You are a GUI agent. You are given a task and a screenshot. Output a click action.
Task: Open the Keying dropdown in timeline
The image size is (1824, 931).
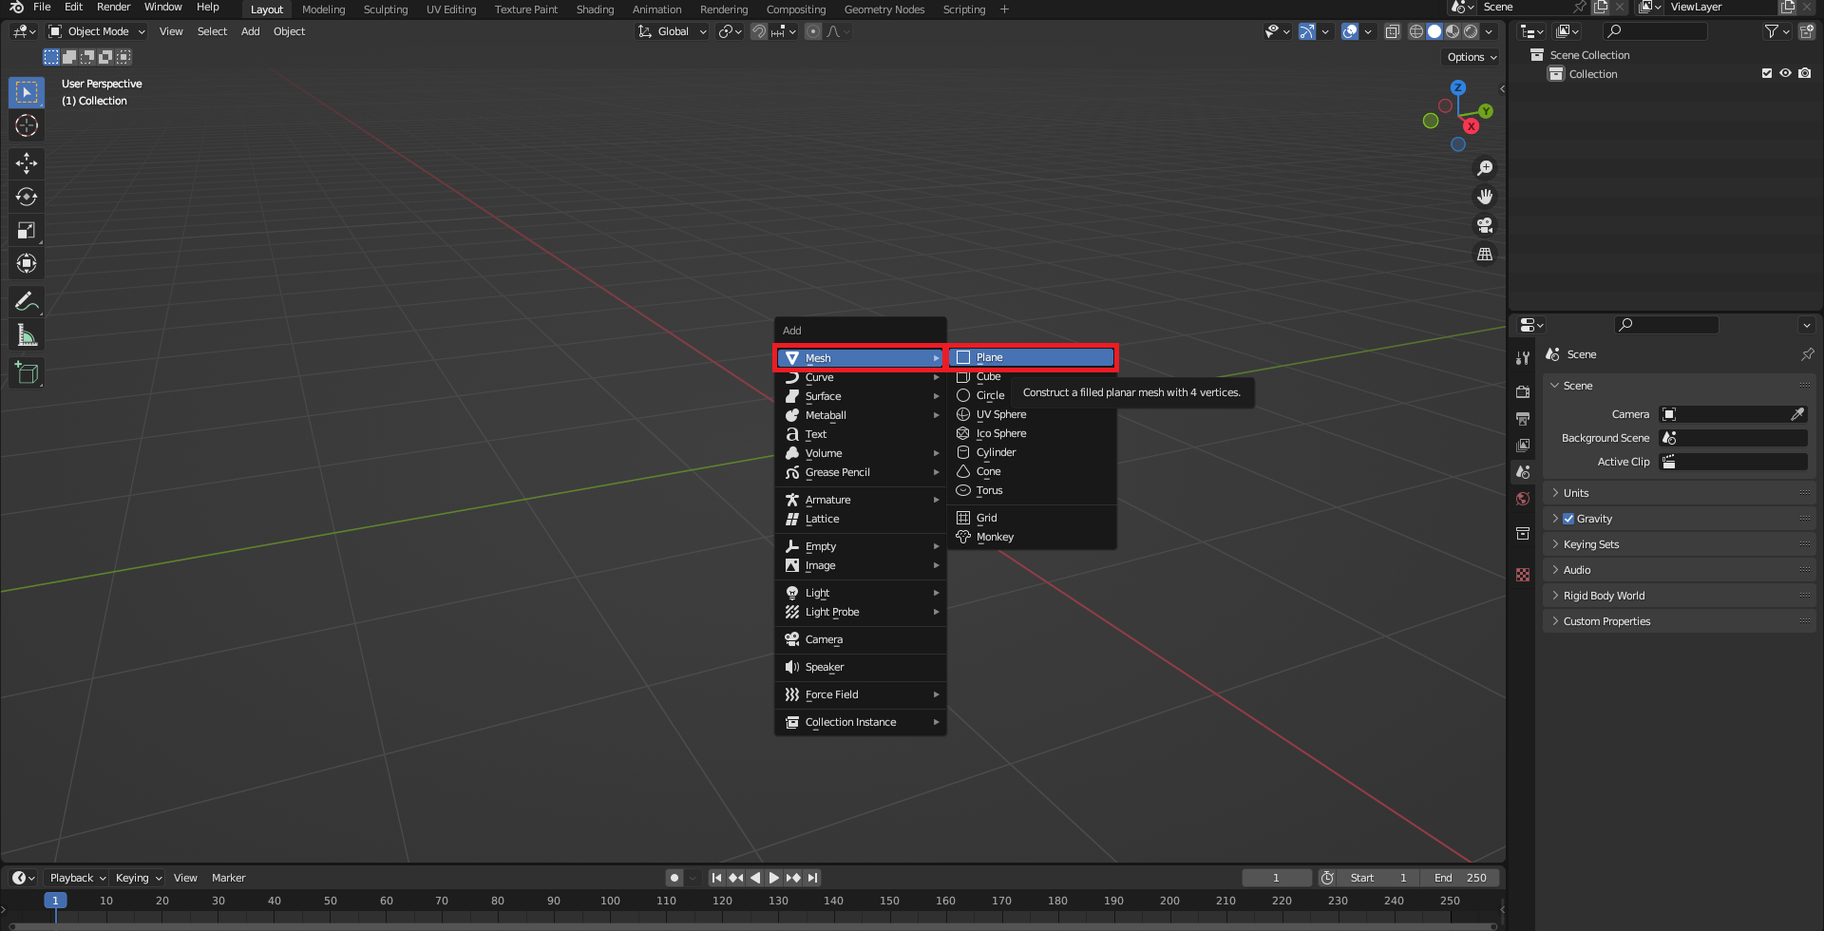pyautogui.click(x=138, y=878)
